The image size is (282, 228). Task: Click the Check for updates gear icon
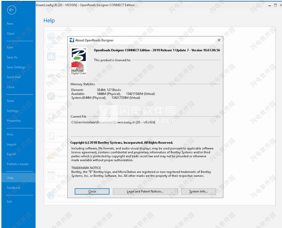(51, 136)
